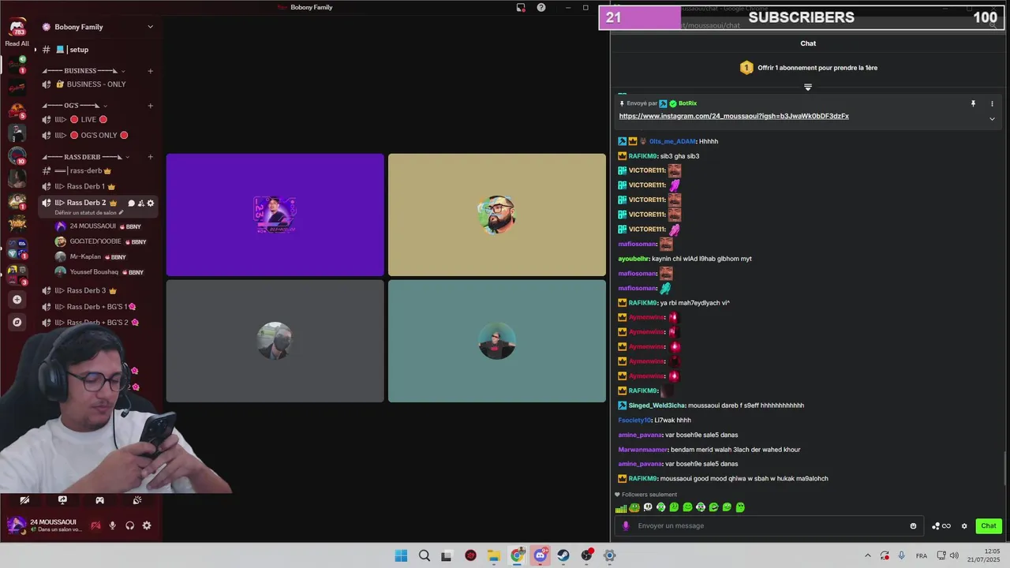
Task: Click the add a server plus icon
Action: 17,300
